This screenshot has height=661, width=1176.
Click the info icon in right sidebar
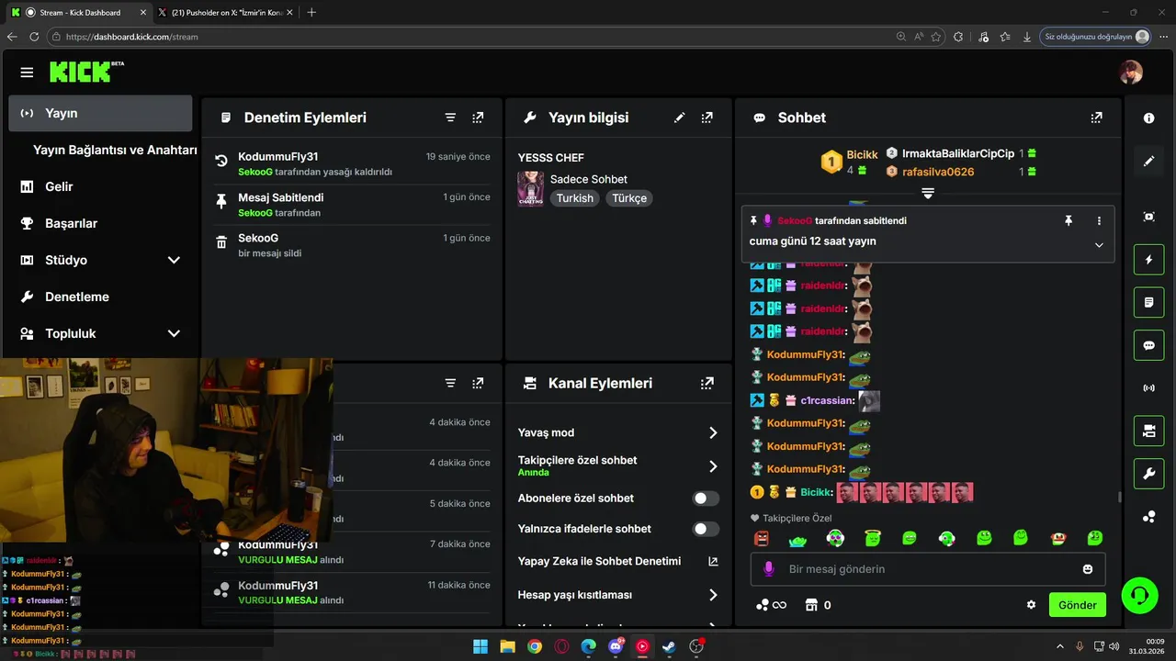(x=1148, y=118)
